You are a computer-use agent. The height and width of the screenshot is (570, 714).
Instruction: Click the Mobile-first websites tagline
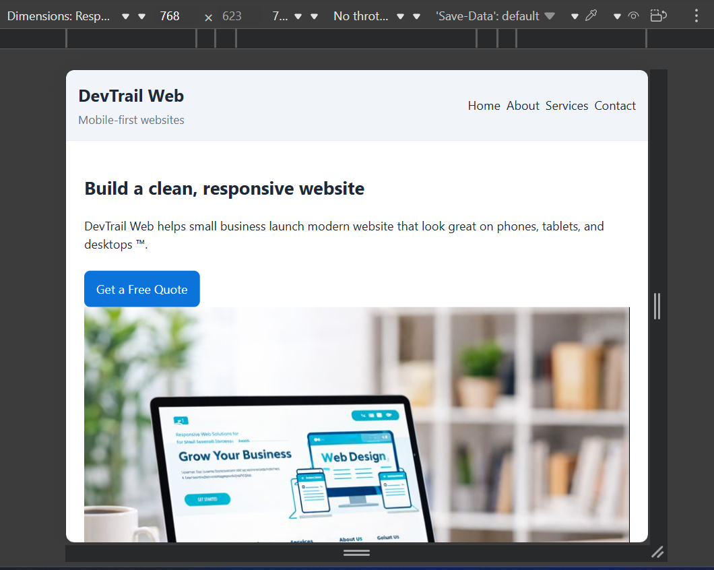(x=131, y=121)
